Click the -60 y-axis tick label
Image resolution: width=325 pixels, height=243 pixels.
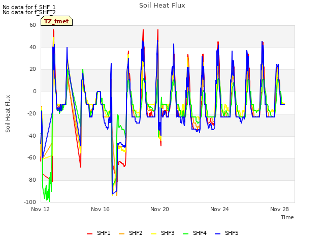click(x=31, y=157)
